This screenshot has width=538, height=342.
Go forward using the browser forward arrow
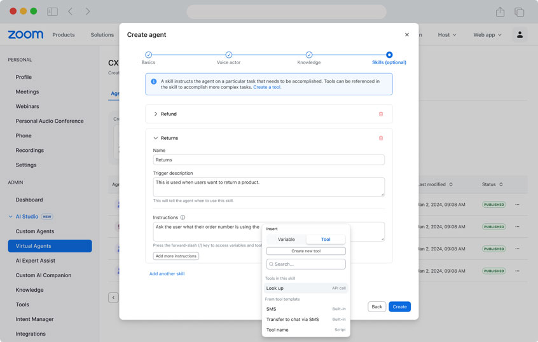tap(88, 11)
